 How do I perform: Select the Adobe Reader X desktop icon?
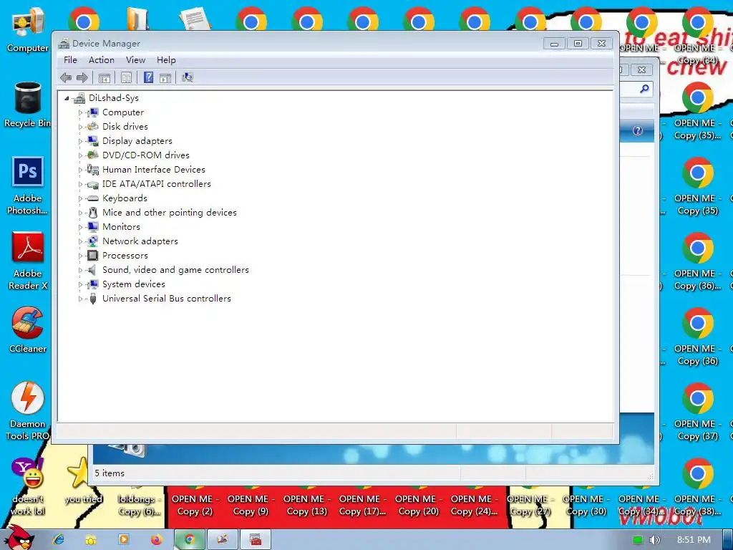(28, 261)
